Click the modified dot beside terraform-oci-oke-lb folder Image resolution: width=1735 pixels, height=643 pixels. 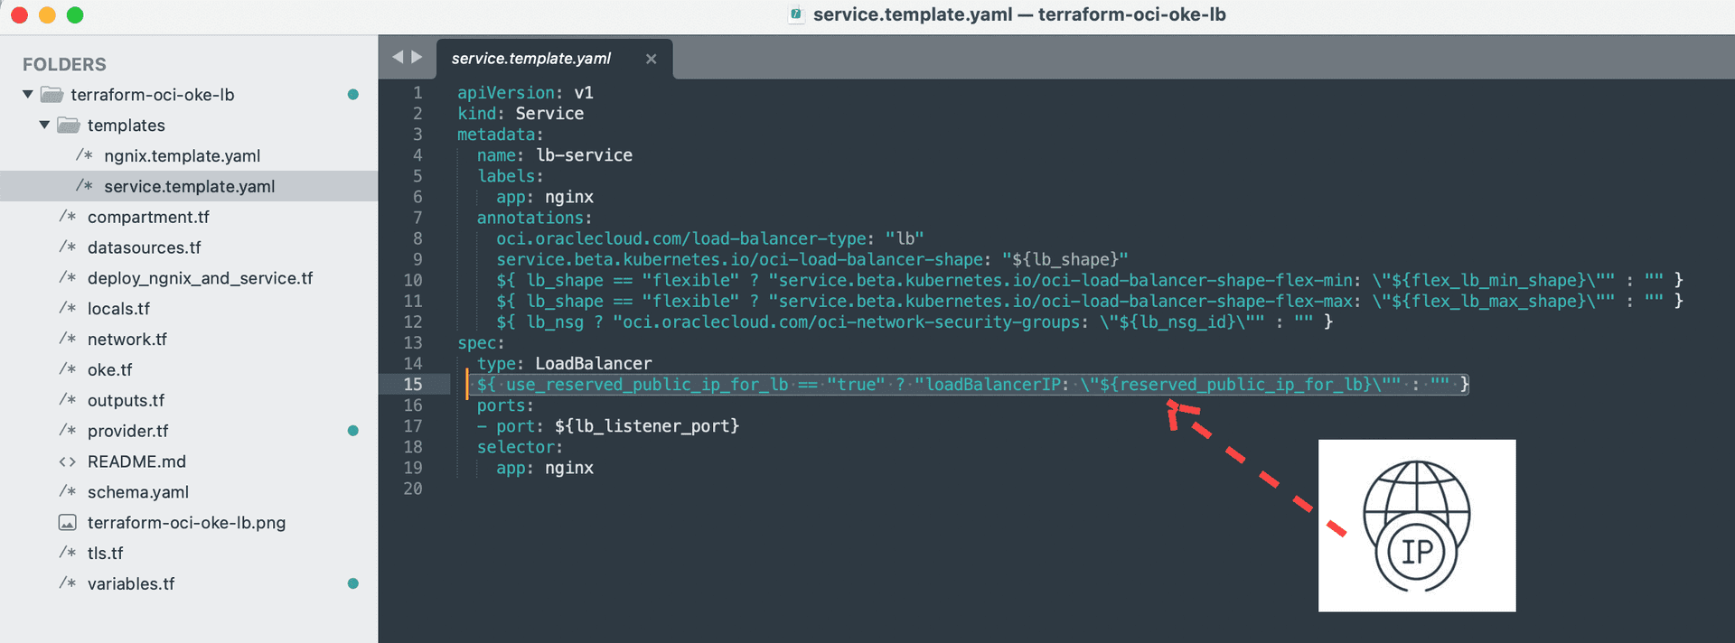coord(353,95)
